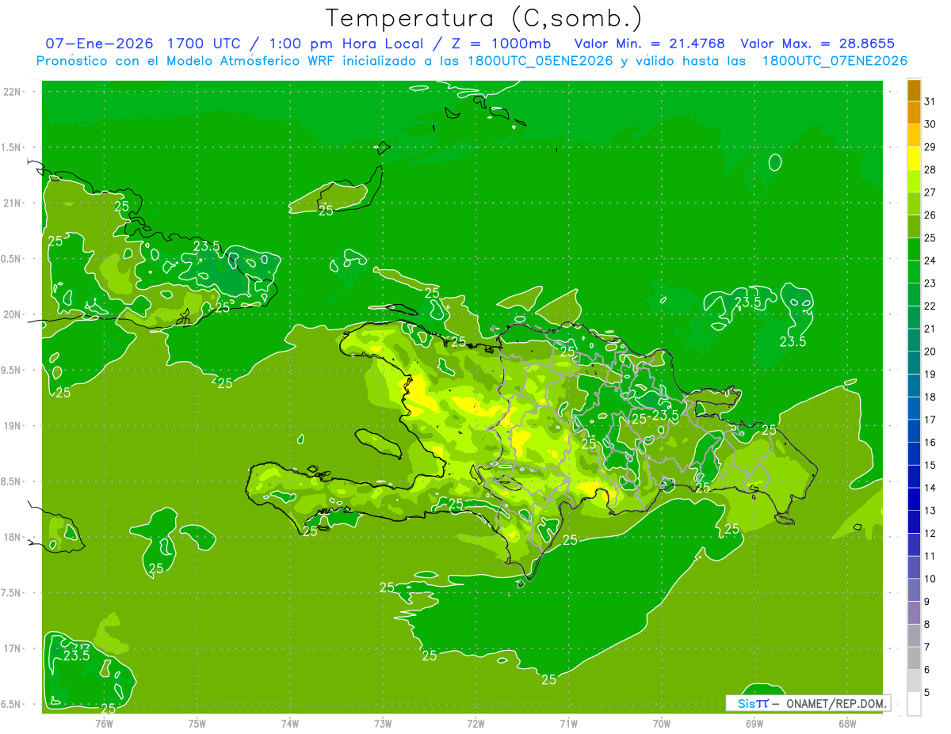951x734 pixels.
Task: Click the 23.5 contour label near 17N
Action: (x=77, y=656)
